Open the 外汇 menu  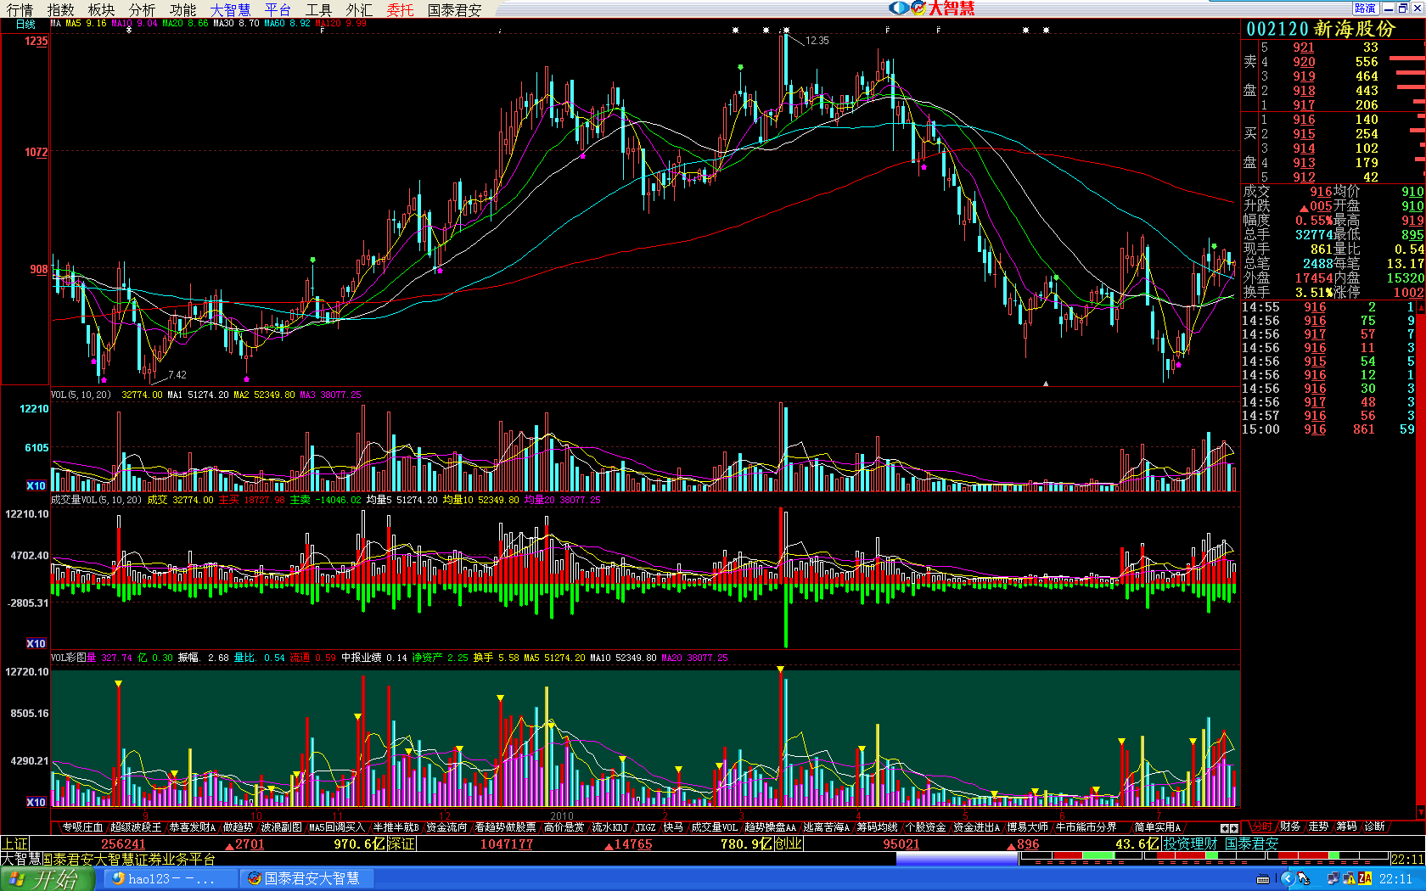tap(359, 9)
